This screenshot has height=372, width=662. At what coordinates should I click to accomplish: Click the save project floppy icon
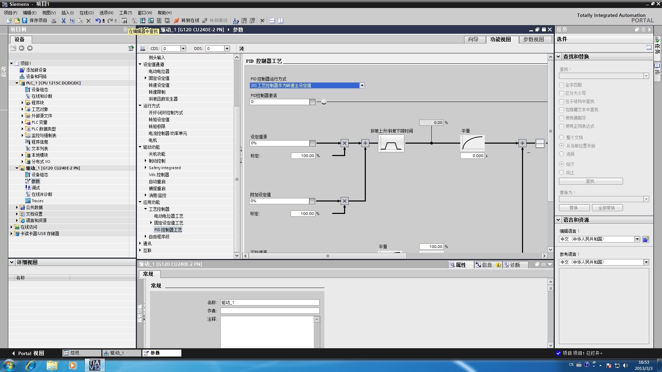click(24, 21)
